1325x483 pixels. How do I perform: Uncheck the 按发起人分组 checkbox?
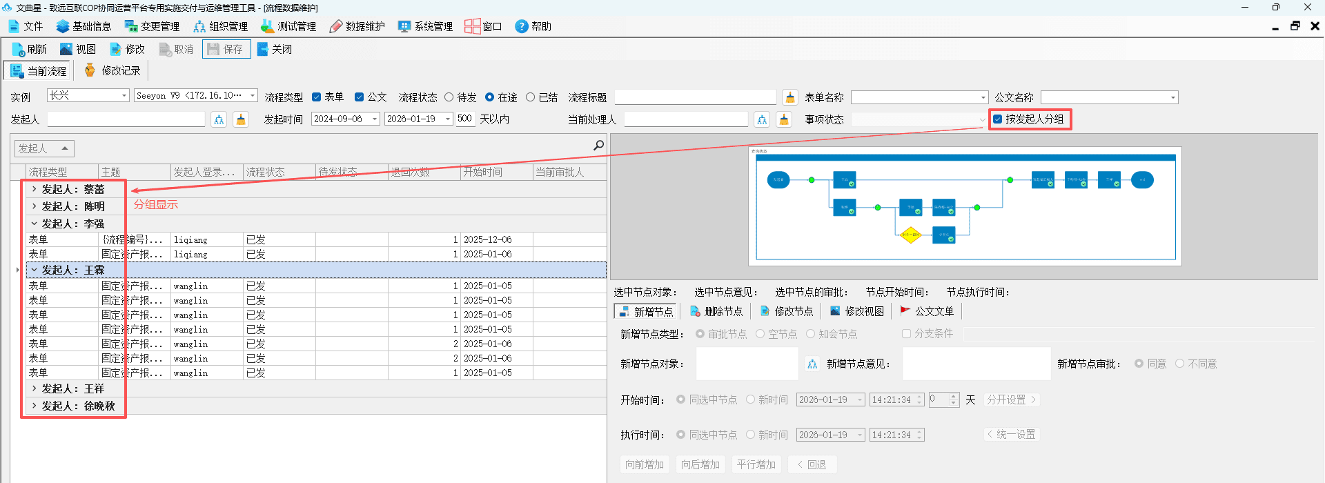click(x=998, y=119)
